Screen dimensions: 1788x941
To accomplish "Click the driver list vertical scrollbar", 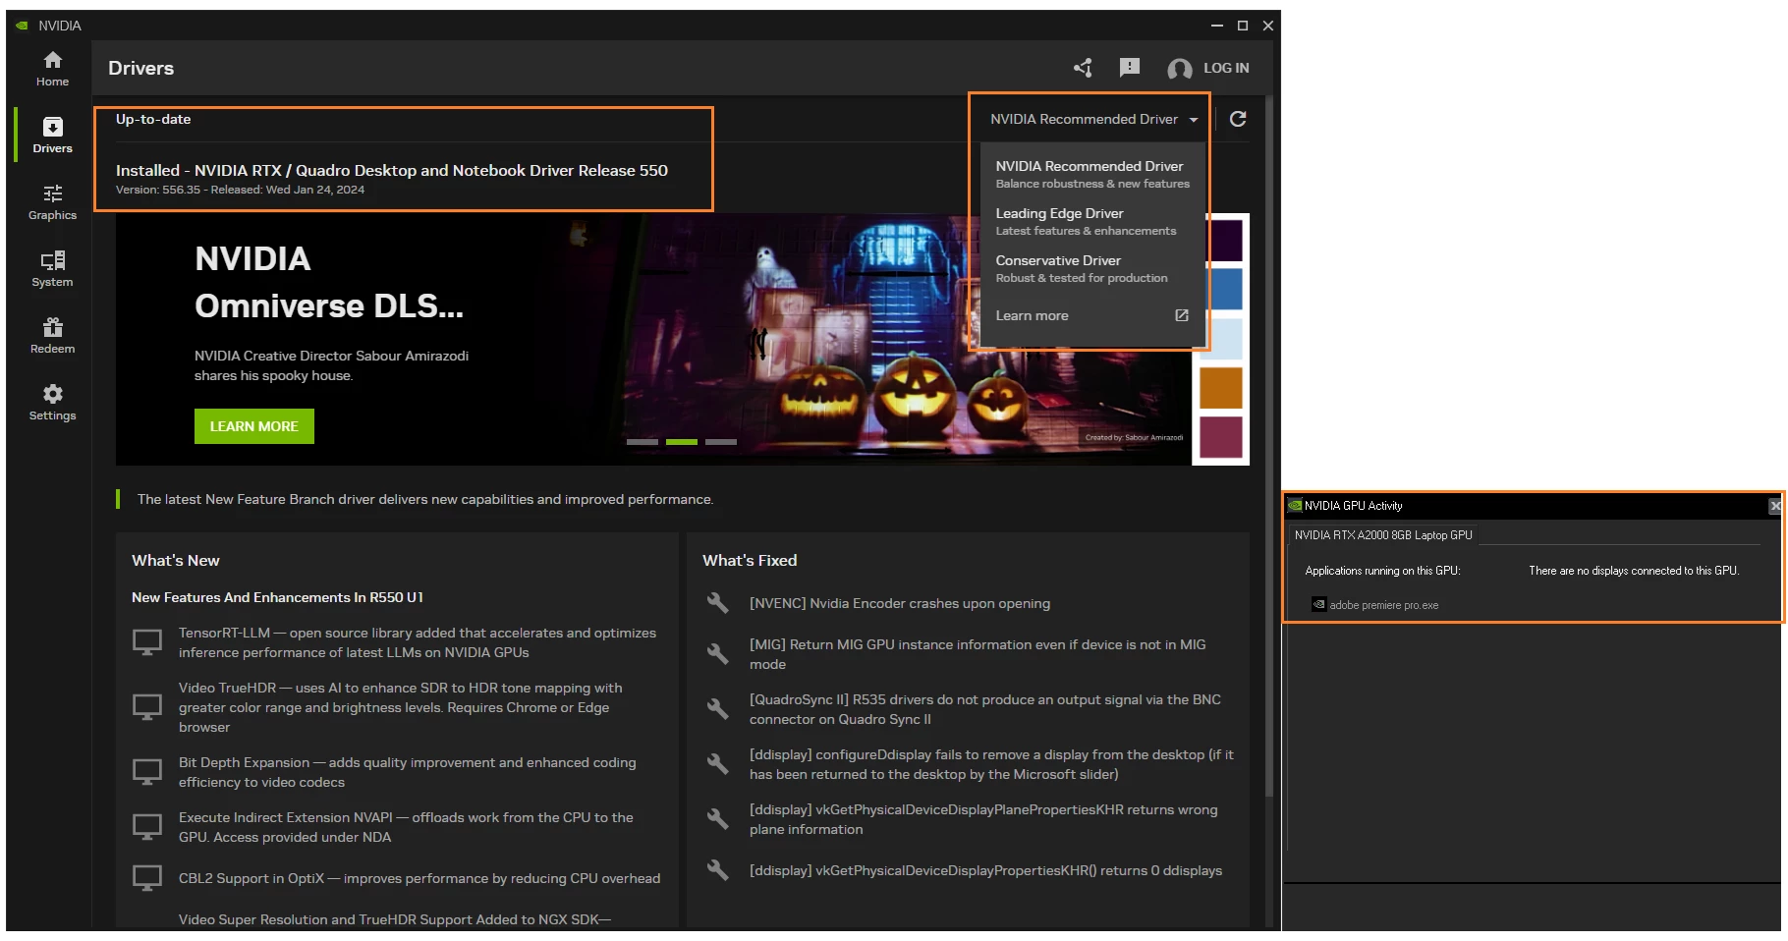I will pos(1268,447).
